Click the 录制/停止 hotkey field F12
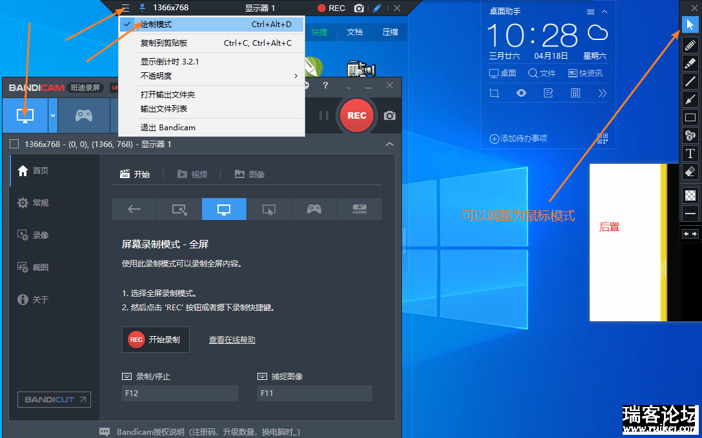This screenshot has height=438, width=702. click(x=179, y=393)
